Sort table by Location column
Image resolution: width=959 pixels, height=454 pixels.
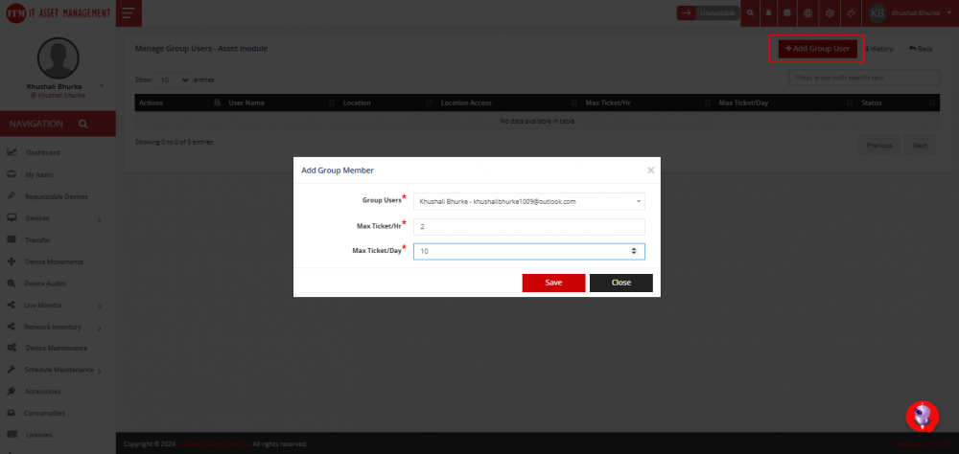(387, 102)
